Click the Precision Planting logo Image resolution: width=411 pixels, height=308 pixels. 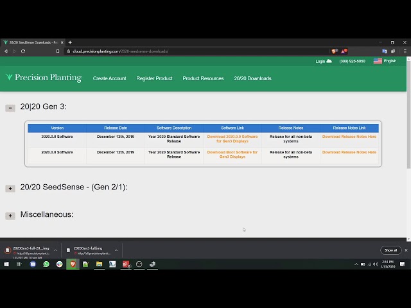click(44, 78)
